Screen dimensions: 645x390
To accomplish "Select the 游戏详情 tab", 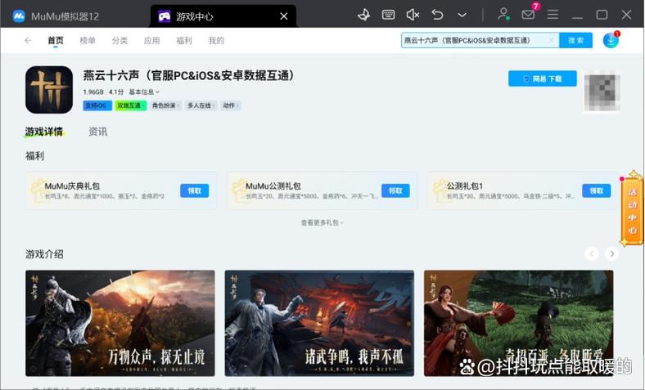I will 44,132.
